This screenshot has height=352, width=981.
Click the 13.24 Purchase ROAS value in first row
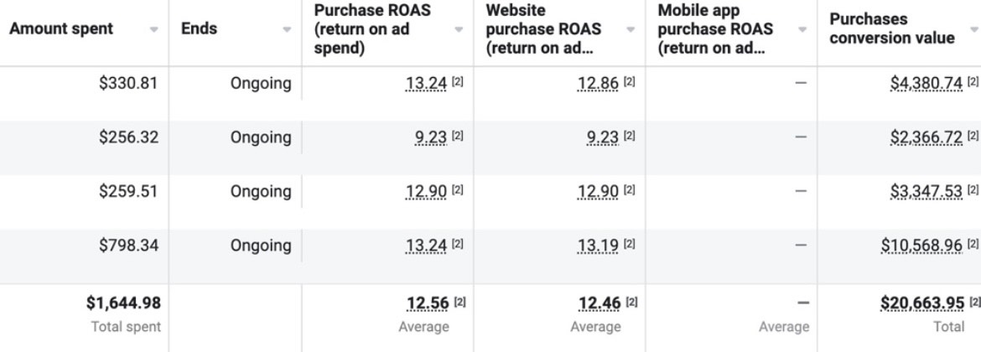[426, 83]
